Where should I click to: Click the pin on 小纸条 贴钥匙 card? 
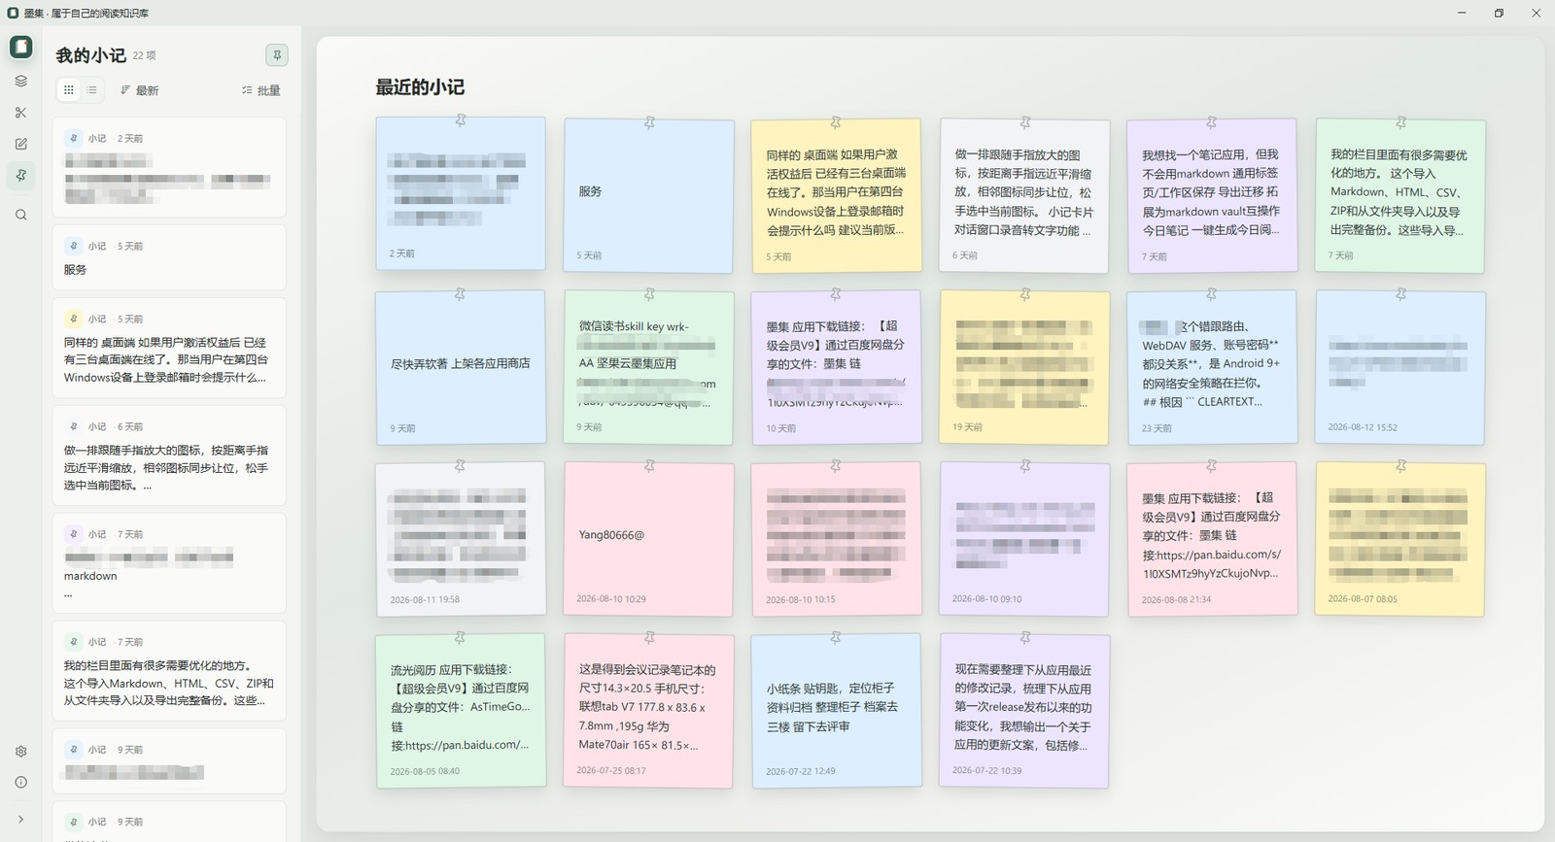pyautogui.click(x=836, y=637)
